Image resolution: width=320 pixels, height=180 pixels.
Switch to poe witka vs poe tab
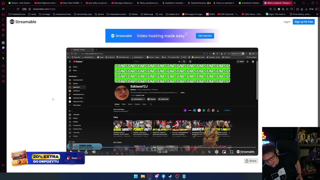tap(97, 3)
